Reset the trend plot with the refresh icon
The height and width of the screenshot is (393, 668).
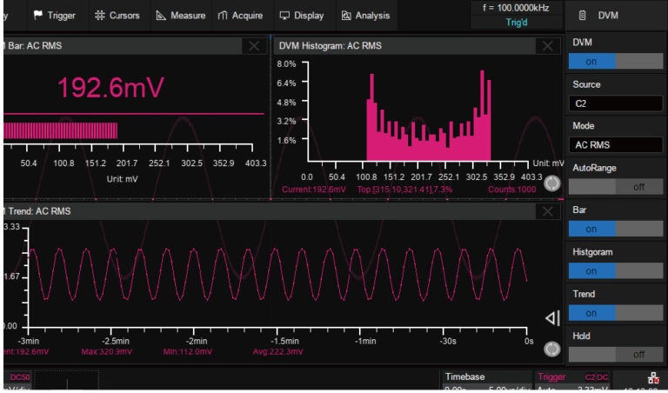pos(551,349)
